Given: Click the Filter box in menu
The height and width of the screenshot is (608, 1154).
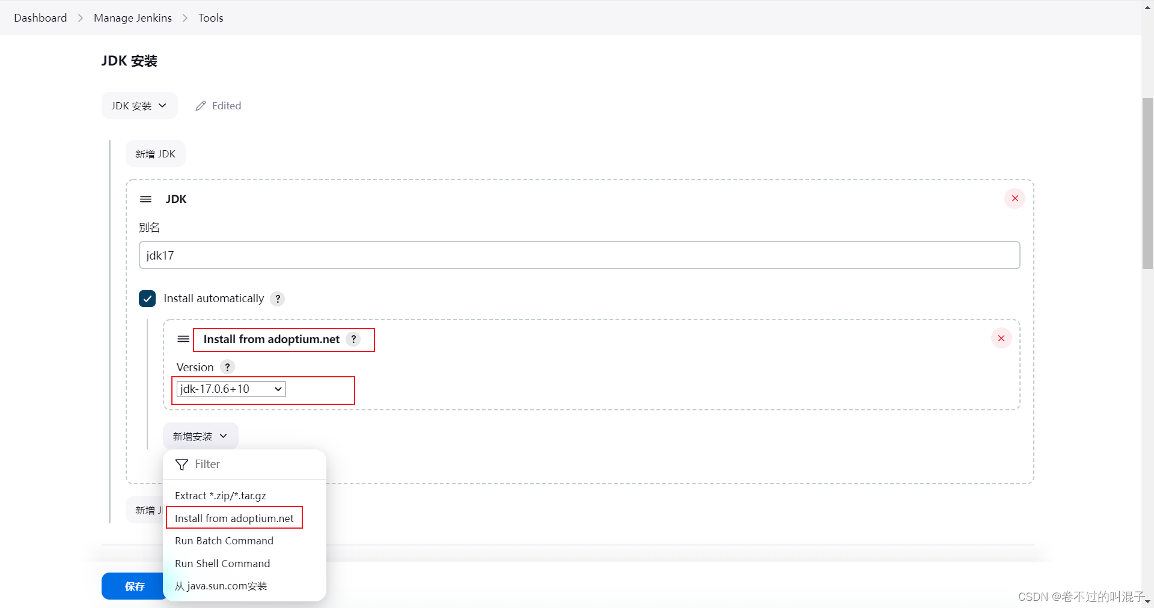Looking at the screenshot, I should (x=245, y=464).
